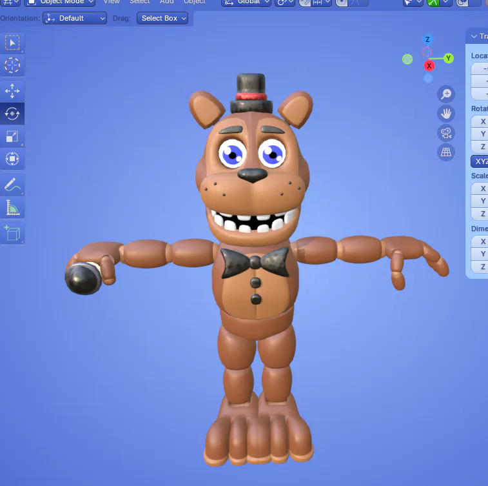Select the Select Box tool
The height and width of the screenshot is (486, 488).
pyautogui.click(x=12, y=43)
